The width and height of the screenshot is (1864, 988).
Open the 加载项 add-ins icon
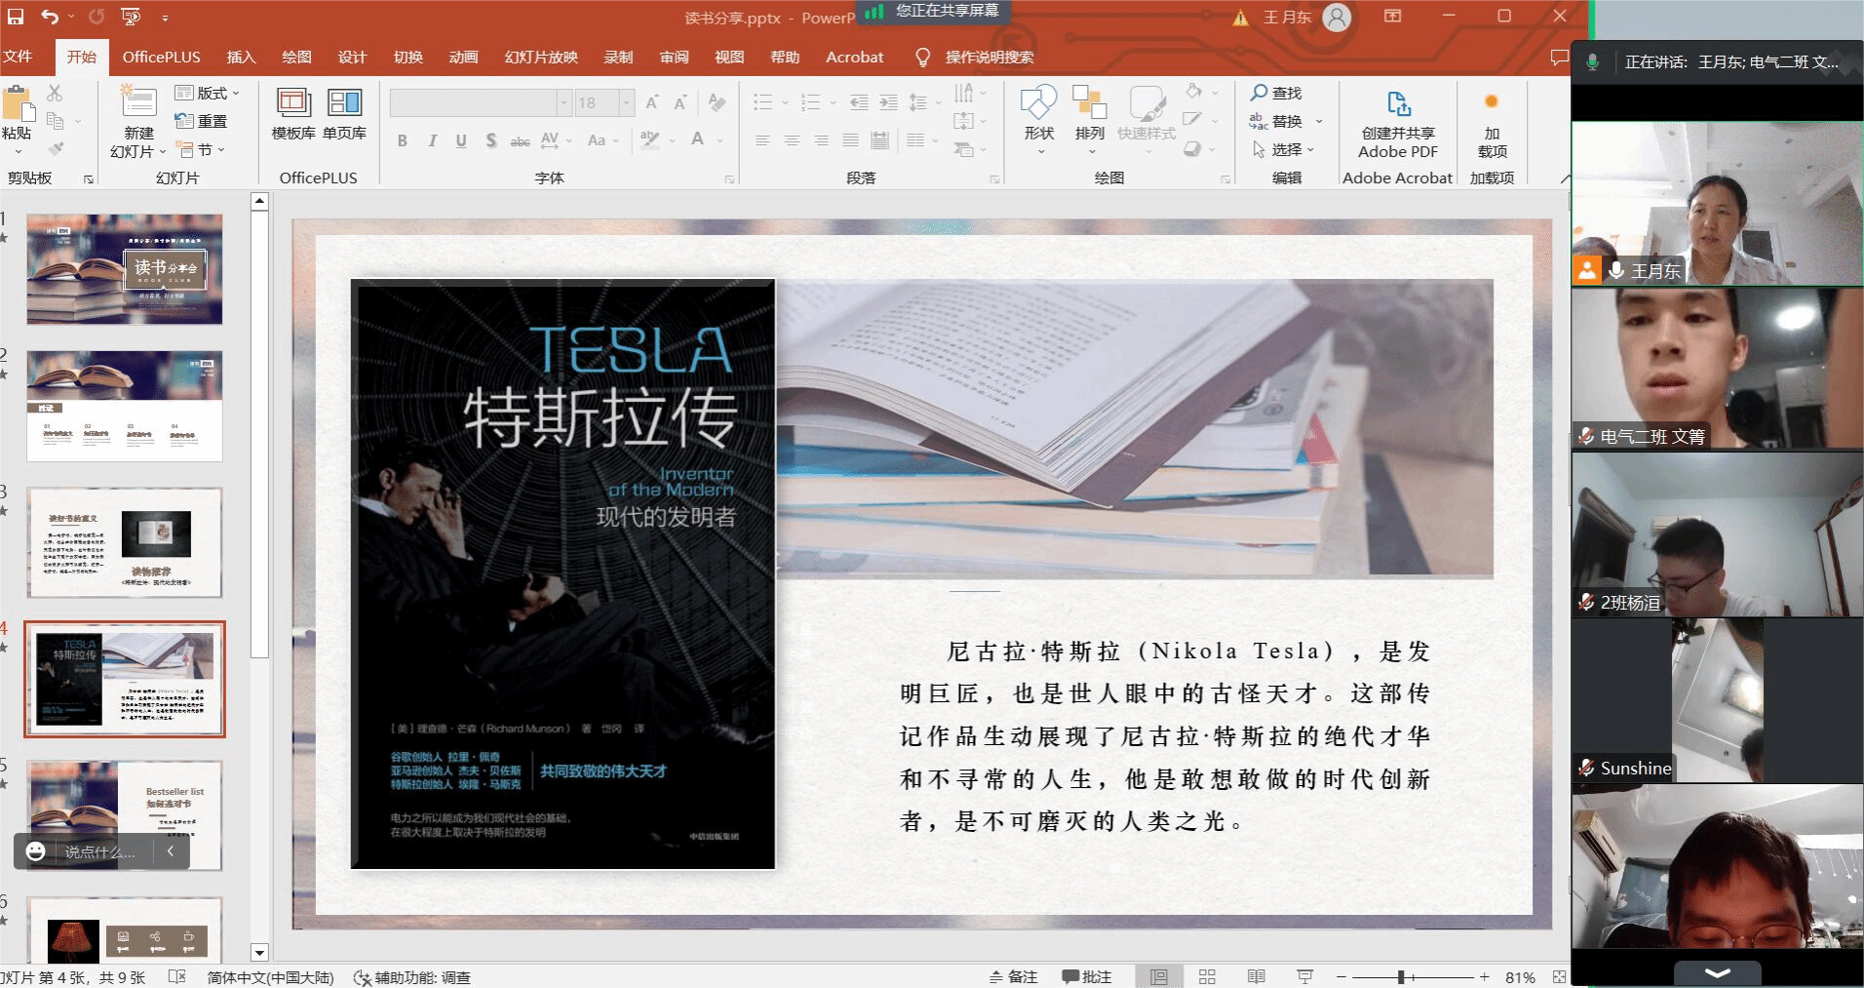pos(1492,104)
